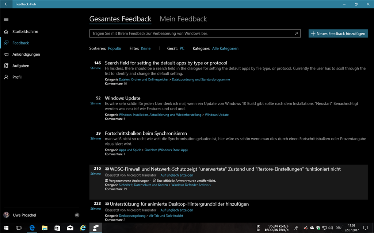Click the translation icon before WDSC-Firewall title
The width and height of the screenshot is (374, 233).
107,169
